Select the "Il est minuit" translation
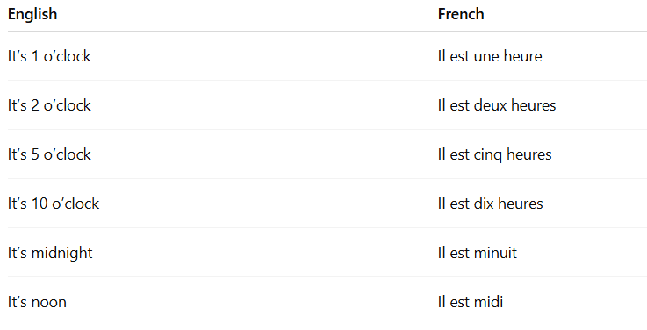The width and height of the screenshot is (647, 330). [478, 253]
